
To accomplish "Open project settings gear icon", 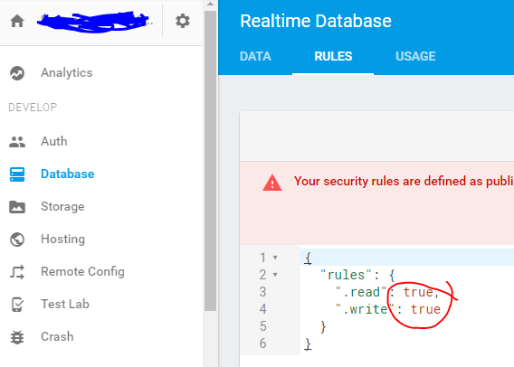I will tap(183, 22).
